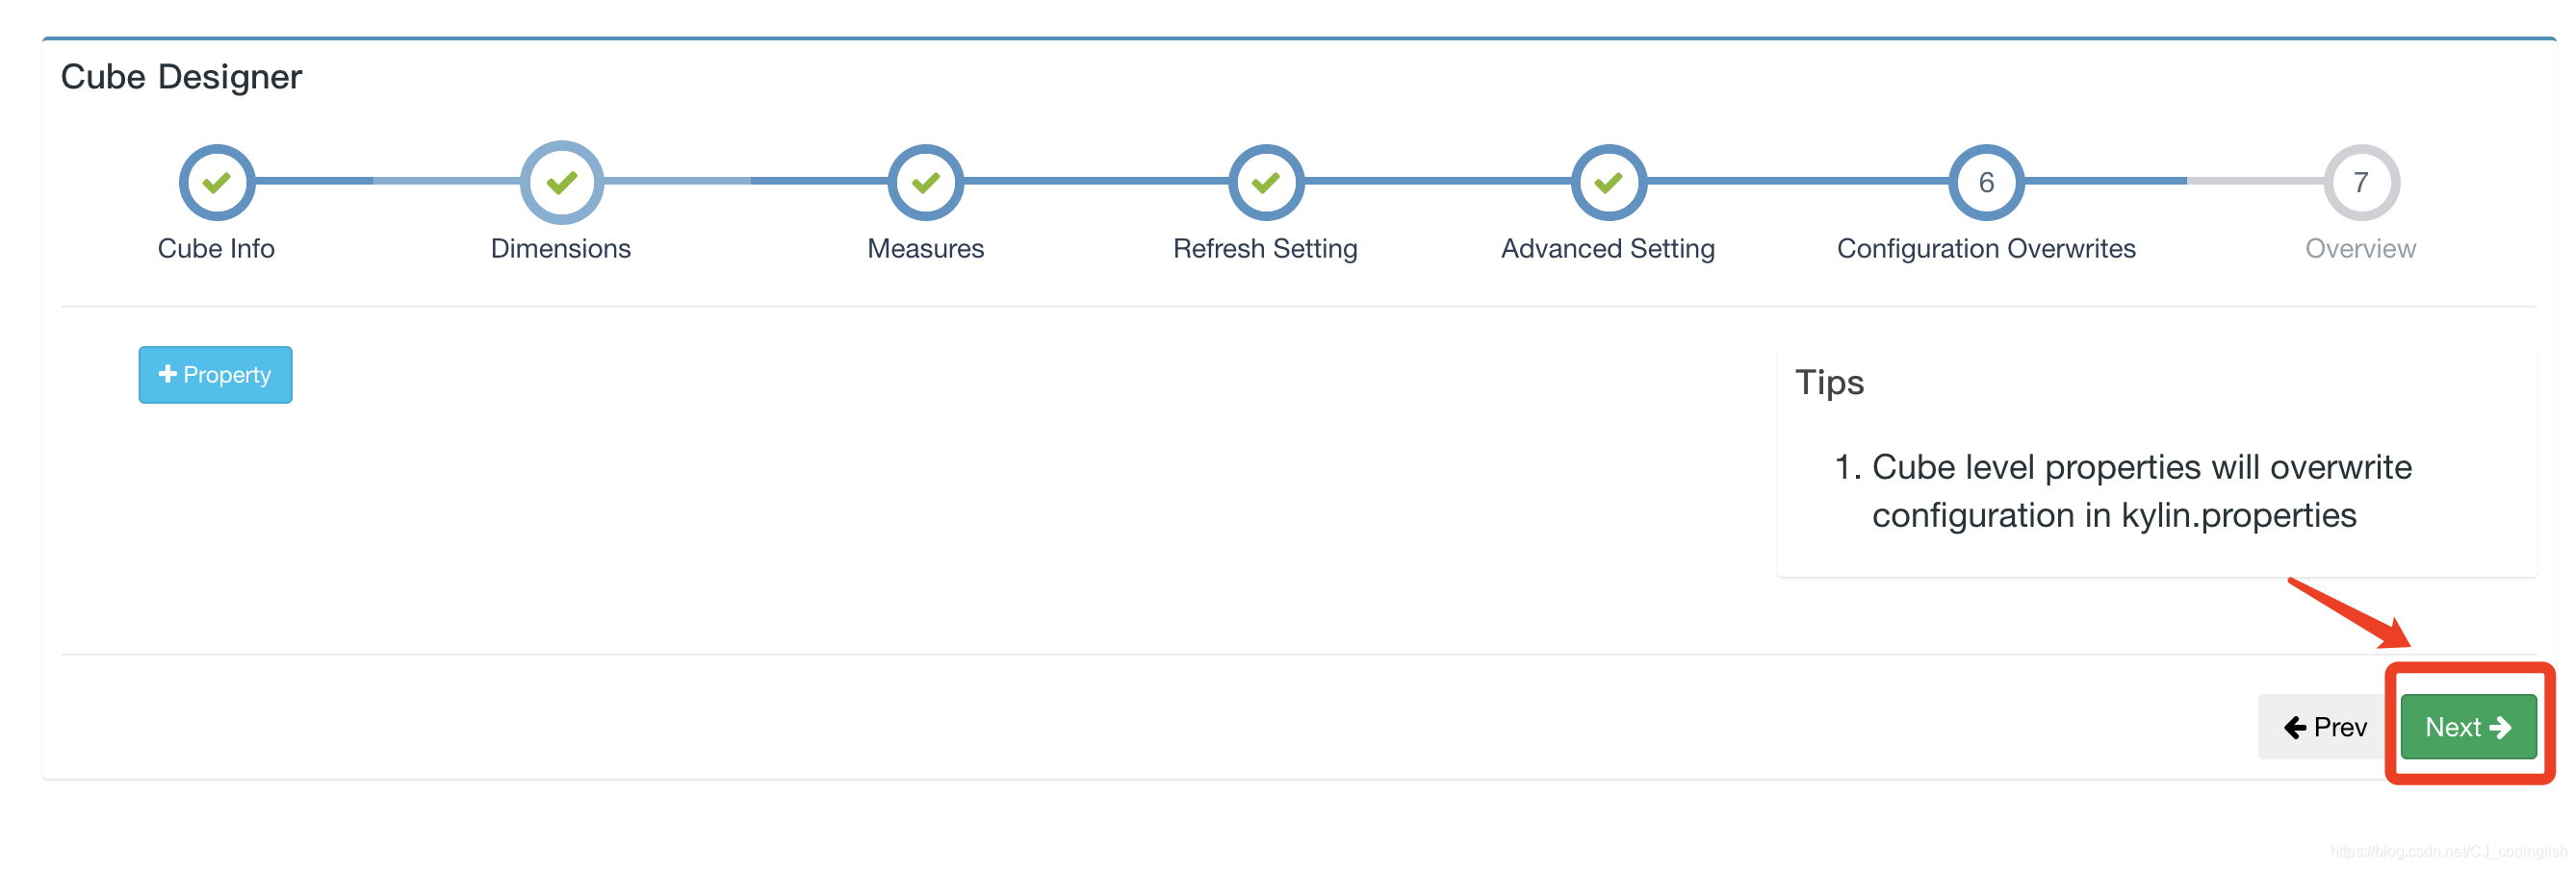The height and width of the screenshot is (869, 2576).
Task: Select the Measures step label
Action: point(926,248)
